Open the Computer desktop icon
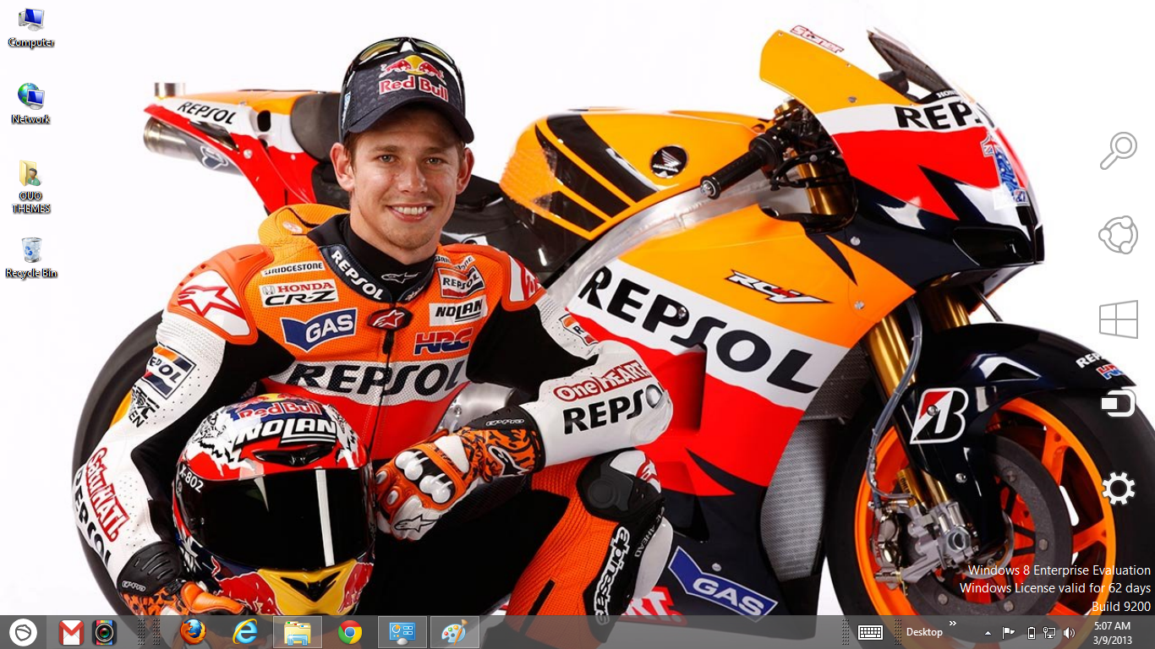The image size is (1155, 649). pos(31,27)
